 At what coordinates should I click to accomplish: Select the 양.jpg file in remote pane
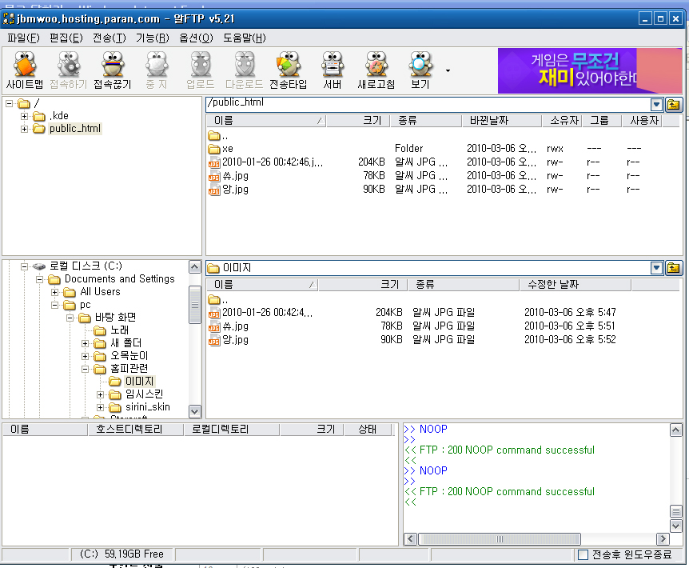(232, 190)
